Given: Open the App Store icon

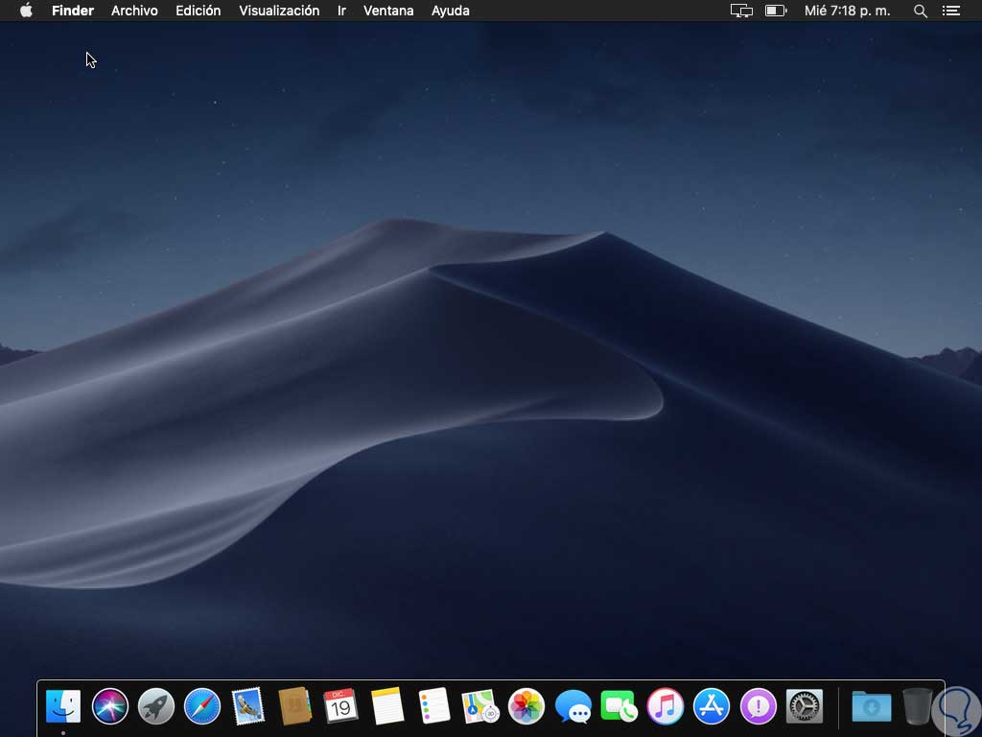Looking at the screenshot, I should [713, 707].
